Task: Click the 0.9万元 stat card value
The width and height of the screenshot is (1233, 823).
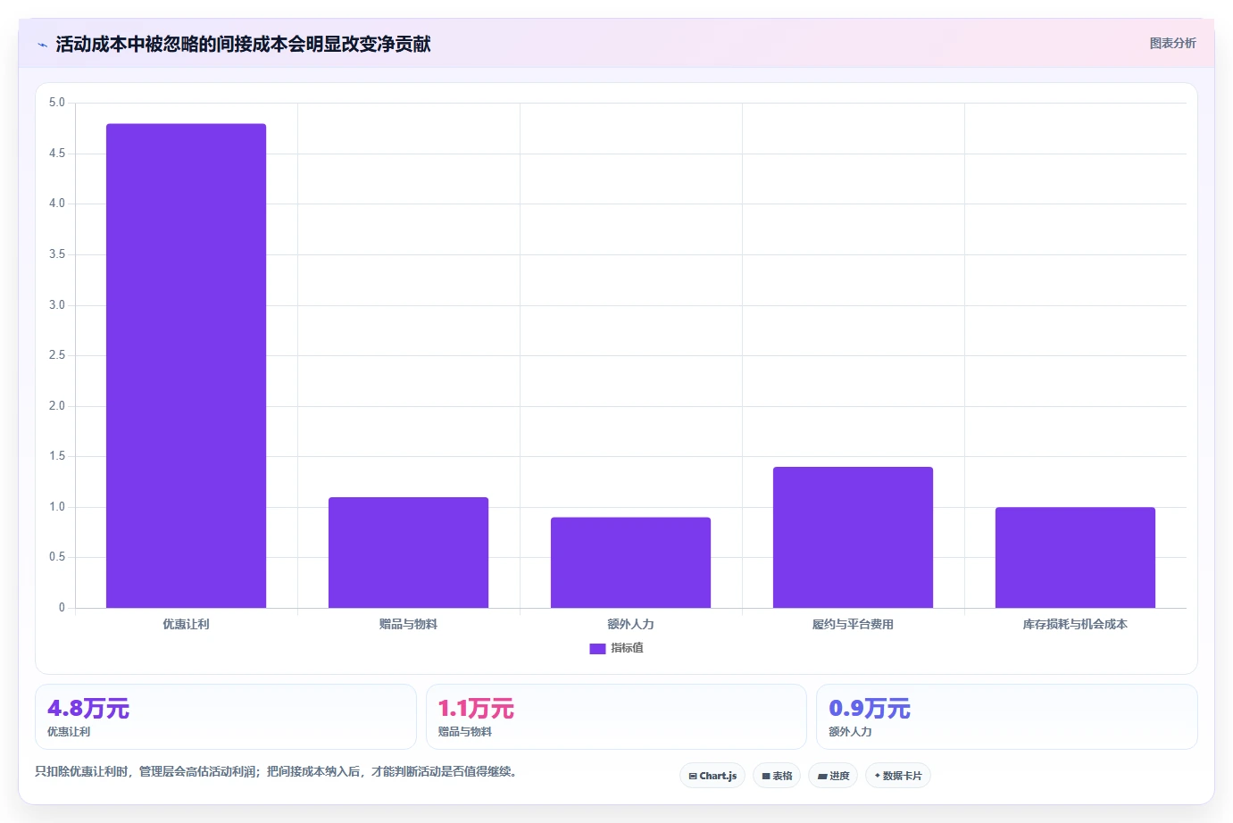Action: (870, 709)
